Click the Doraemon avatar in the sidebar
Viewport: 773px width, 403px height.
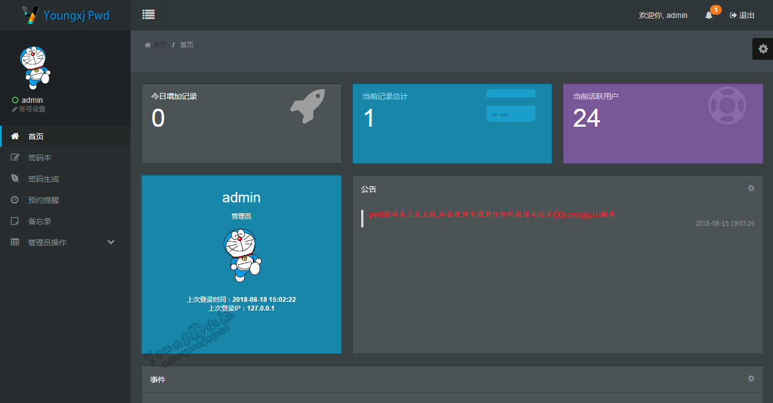(34, 67)
